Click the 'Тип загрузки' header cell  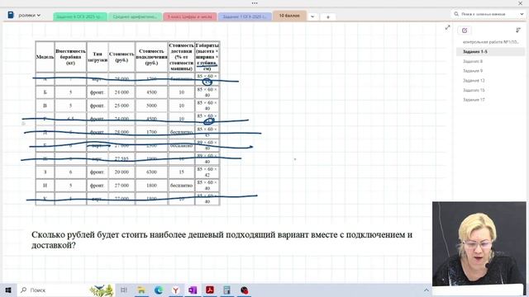click(98, 57)
